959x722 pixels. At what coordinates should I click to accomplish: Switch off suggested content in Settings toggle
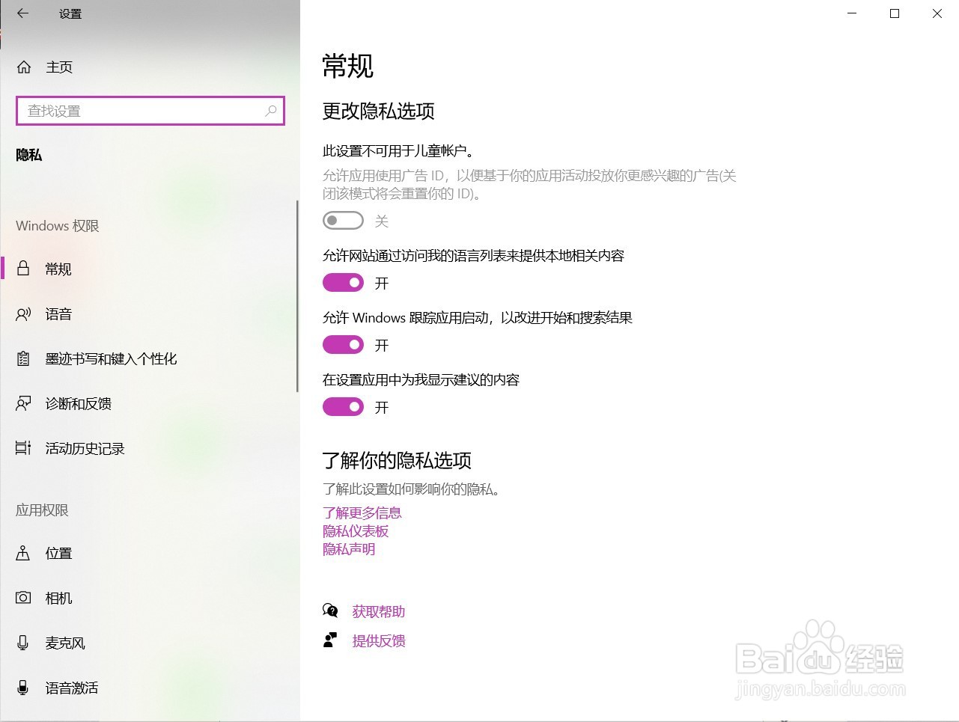(x=343, y=407)
